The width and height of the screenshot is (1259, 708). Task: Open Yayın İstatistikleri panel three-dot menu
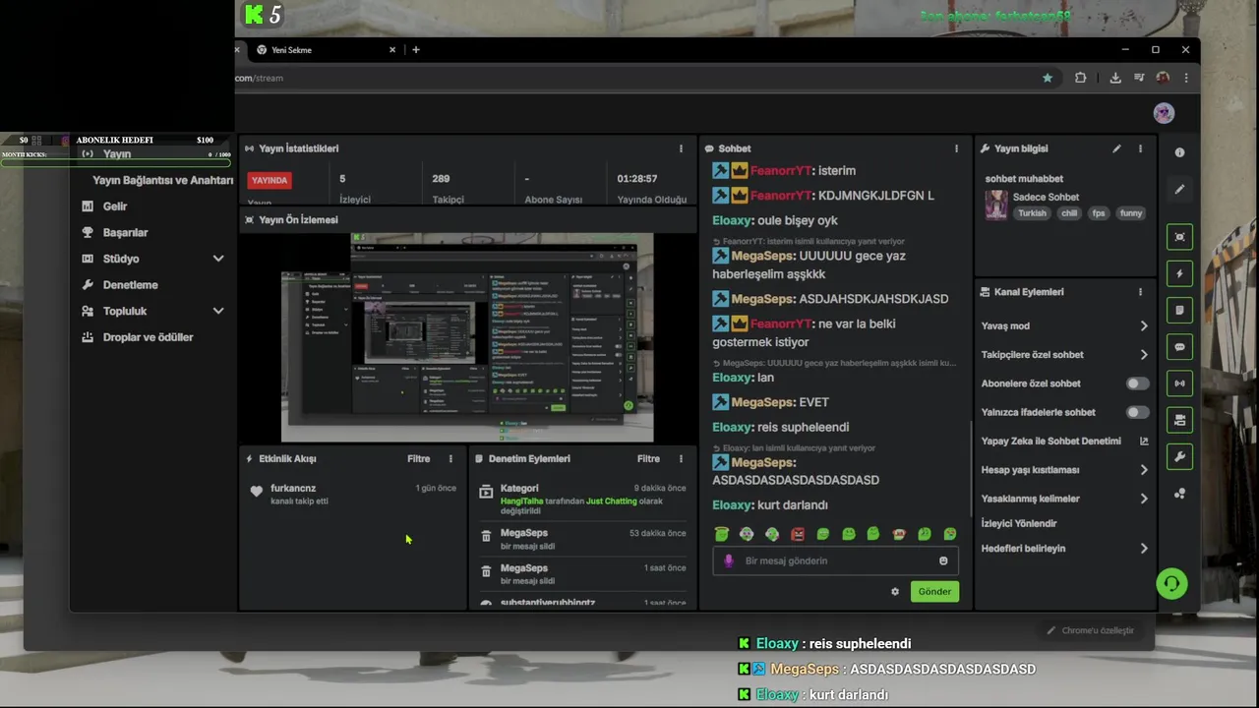point(681,148)
